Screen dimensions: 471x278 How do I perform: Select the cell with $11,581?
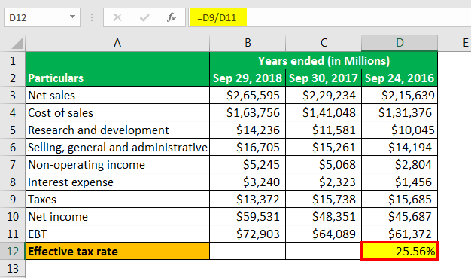pos(324,130)
